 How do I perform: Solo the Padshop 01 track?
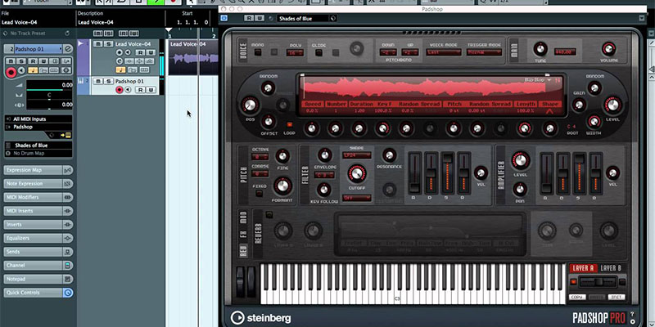point(106,82)
